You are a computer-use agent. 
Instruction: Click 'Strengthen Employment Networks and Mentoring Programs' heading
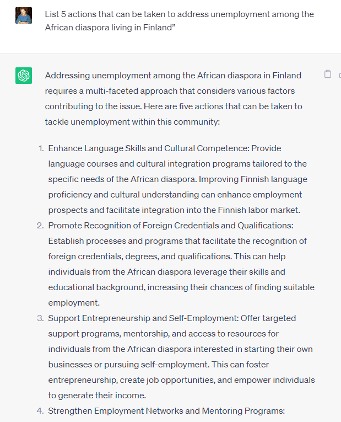166,411
